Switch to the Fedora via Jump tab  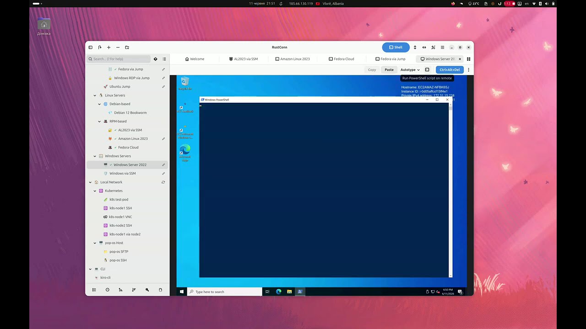390,59
